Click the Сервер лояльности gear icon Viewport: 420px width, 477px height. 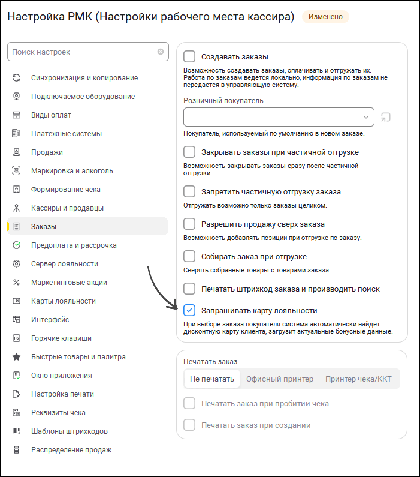[x=17, y=264]
